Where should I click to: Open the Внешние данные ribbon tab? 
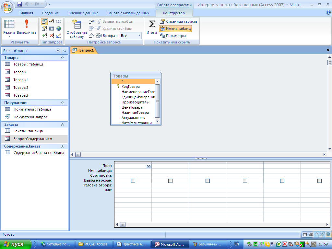click(x=83, y=13)
